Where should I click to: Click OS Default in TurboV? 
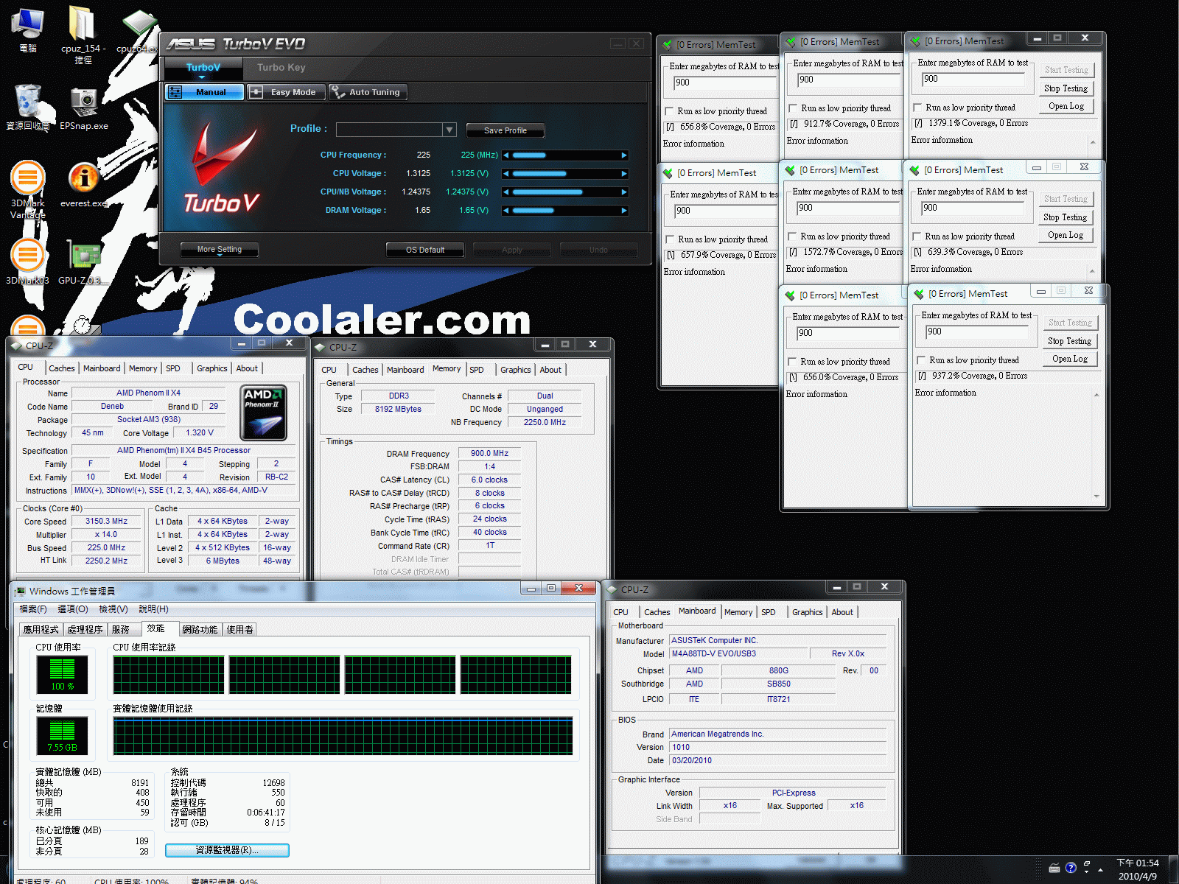point(425,250)
